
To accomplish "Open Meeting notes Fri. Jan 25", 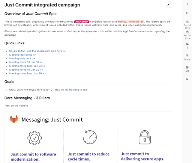I will pos(26,70).
